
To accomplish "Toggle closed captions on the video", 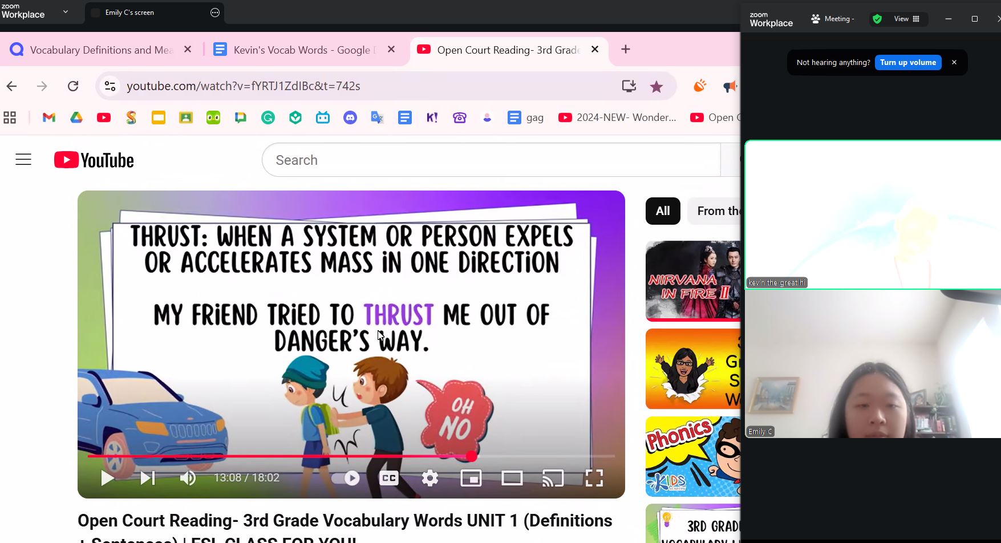I will pyautogui.click(x=389, y=478).
